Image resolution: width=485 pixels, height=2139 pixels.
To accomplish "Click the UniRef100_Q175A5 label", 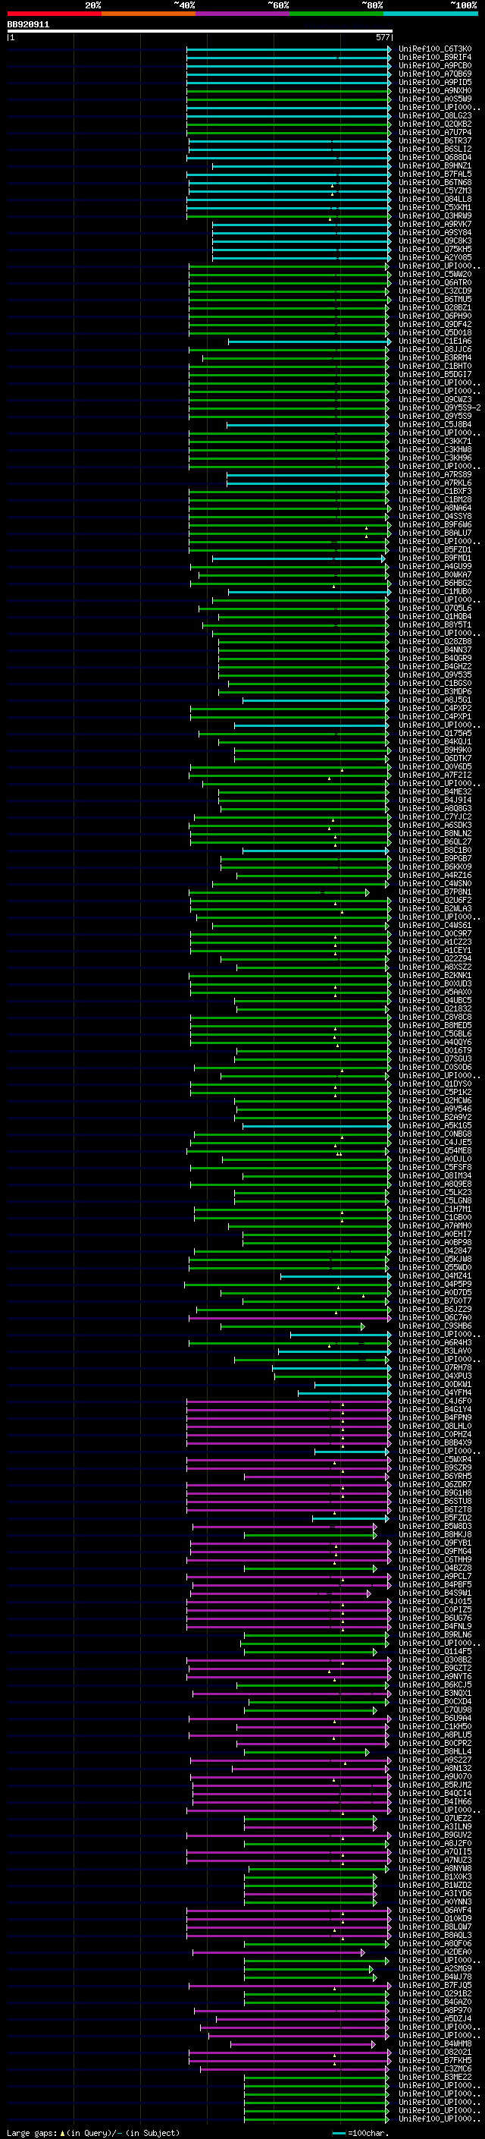I will (x=435, y=733).
